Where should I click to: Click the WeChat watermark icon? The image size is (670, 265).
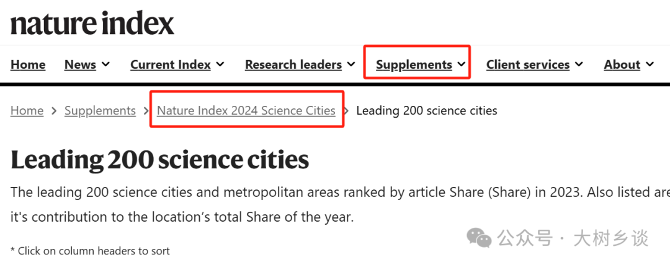click(479, 237)
